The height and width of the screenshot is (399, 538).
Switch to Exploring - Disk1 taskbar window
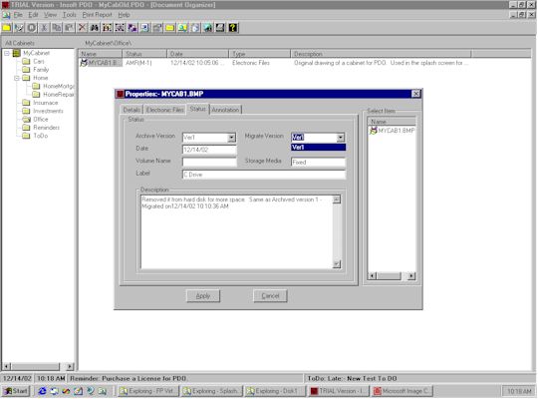(x=275, y=391)
